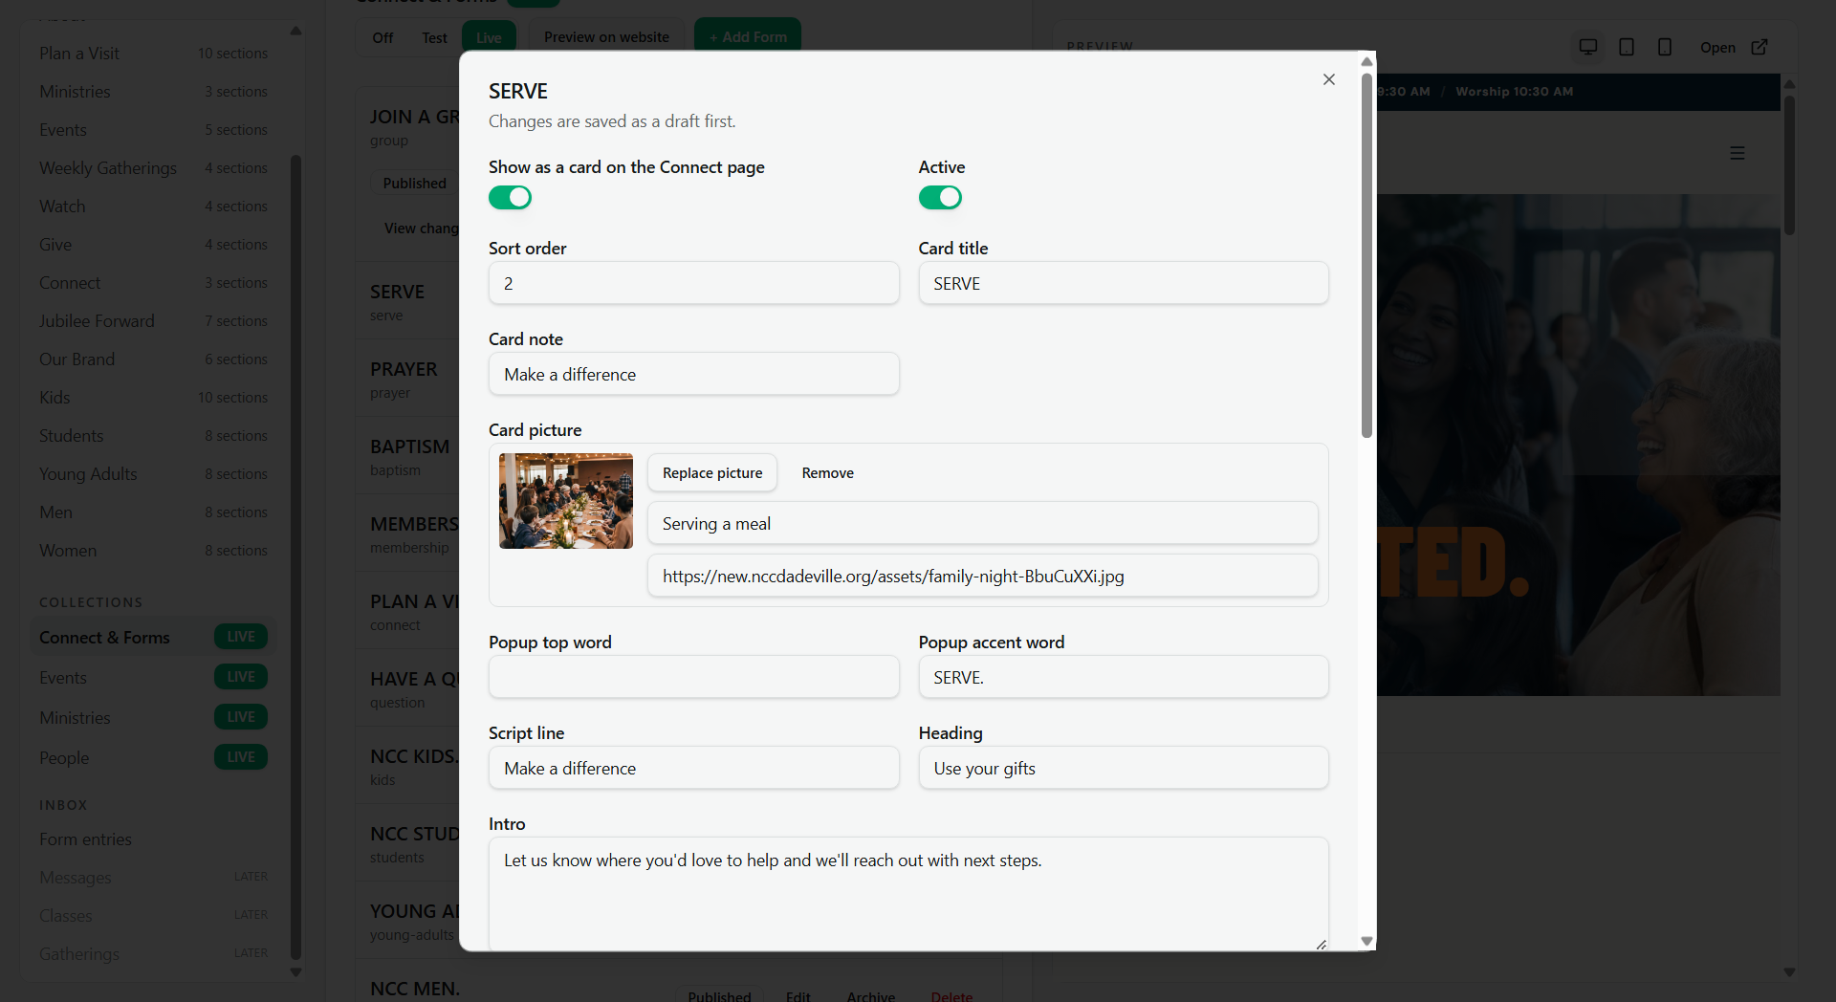The height and width of the screenshot is (1002, 1836).
Task: Click the Heading field 'Use your gifts'
Action: (x=1124, y=768)
